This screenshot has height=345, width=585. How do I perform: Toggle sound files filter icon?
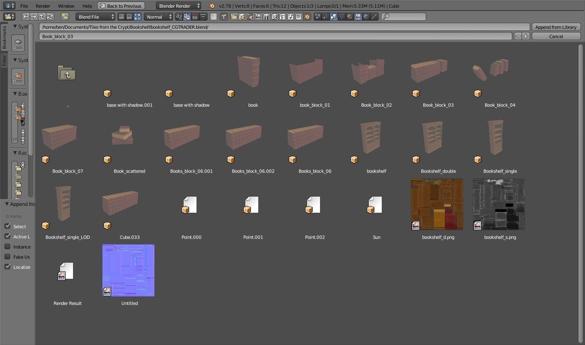click(x=290, y=17)
